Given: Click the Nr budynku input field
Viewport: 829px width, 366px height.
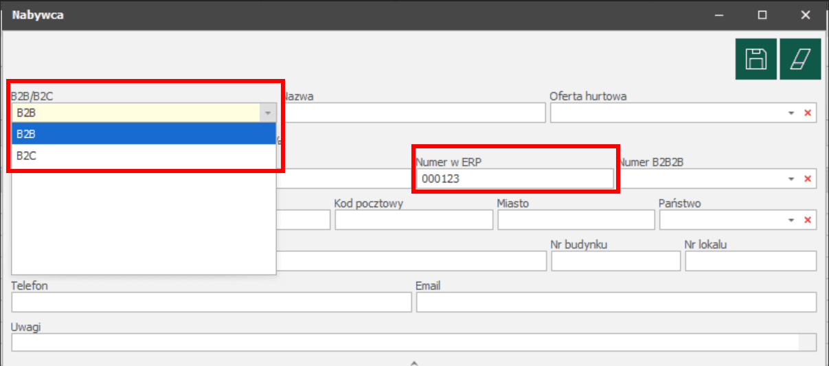Looking at the screenshot, I should (x=615, y=261).
